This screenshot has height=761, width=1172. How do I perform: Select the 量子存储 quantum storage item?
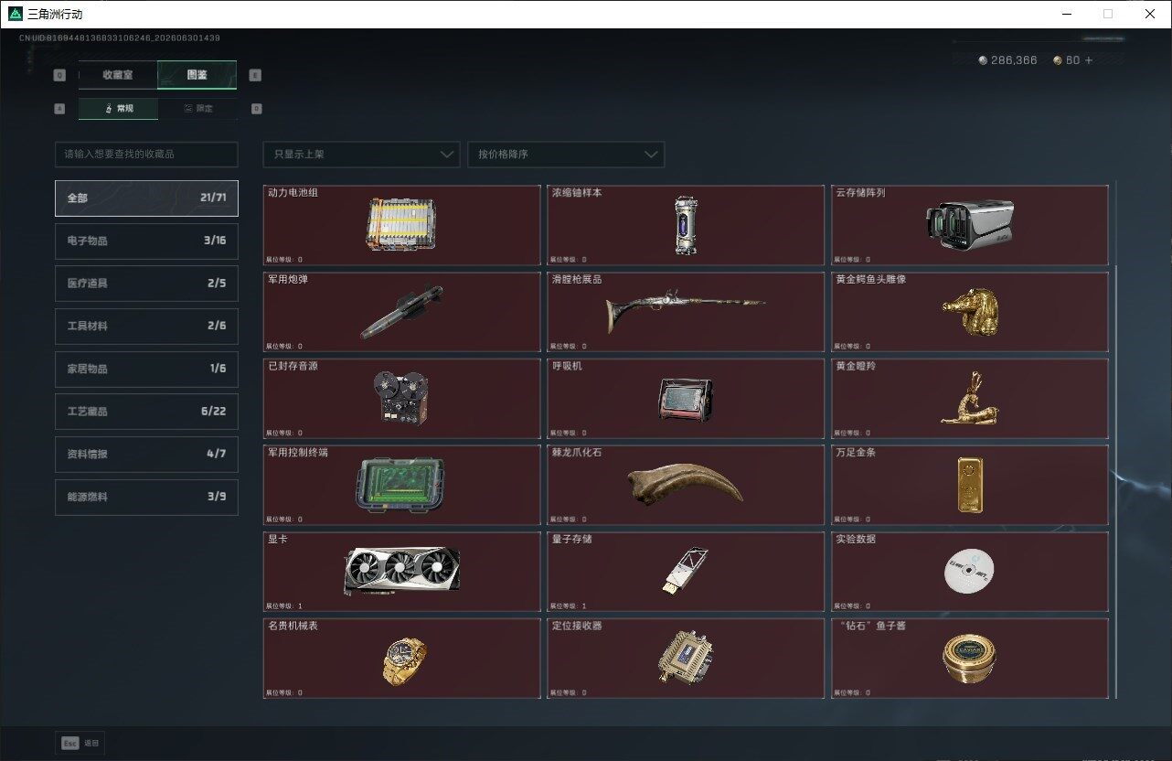coord(686,572)
